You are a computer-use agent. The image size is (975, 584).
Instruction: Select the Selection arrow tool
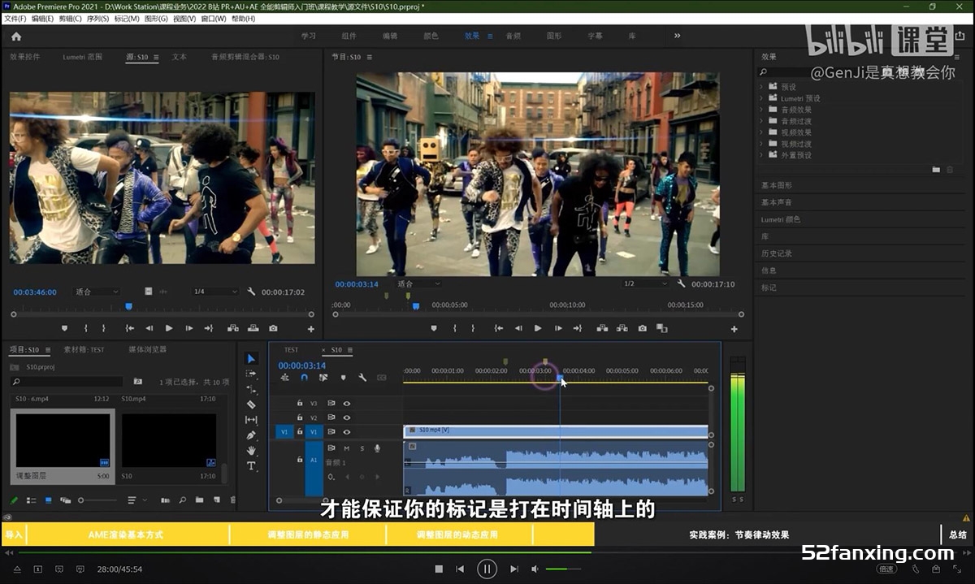click(251, 358)
